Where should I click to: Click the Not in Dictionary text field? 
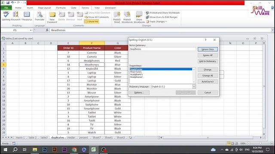coord(162,49)
